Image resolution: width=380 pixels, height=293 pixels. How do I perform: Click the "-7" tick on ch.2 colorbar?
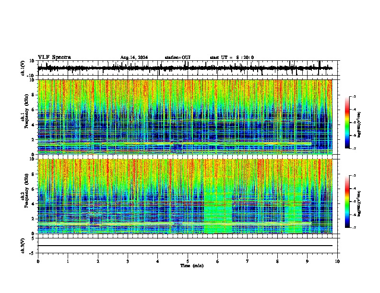point(354,227)
